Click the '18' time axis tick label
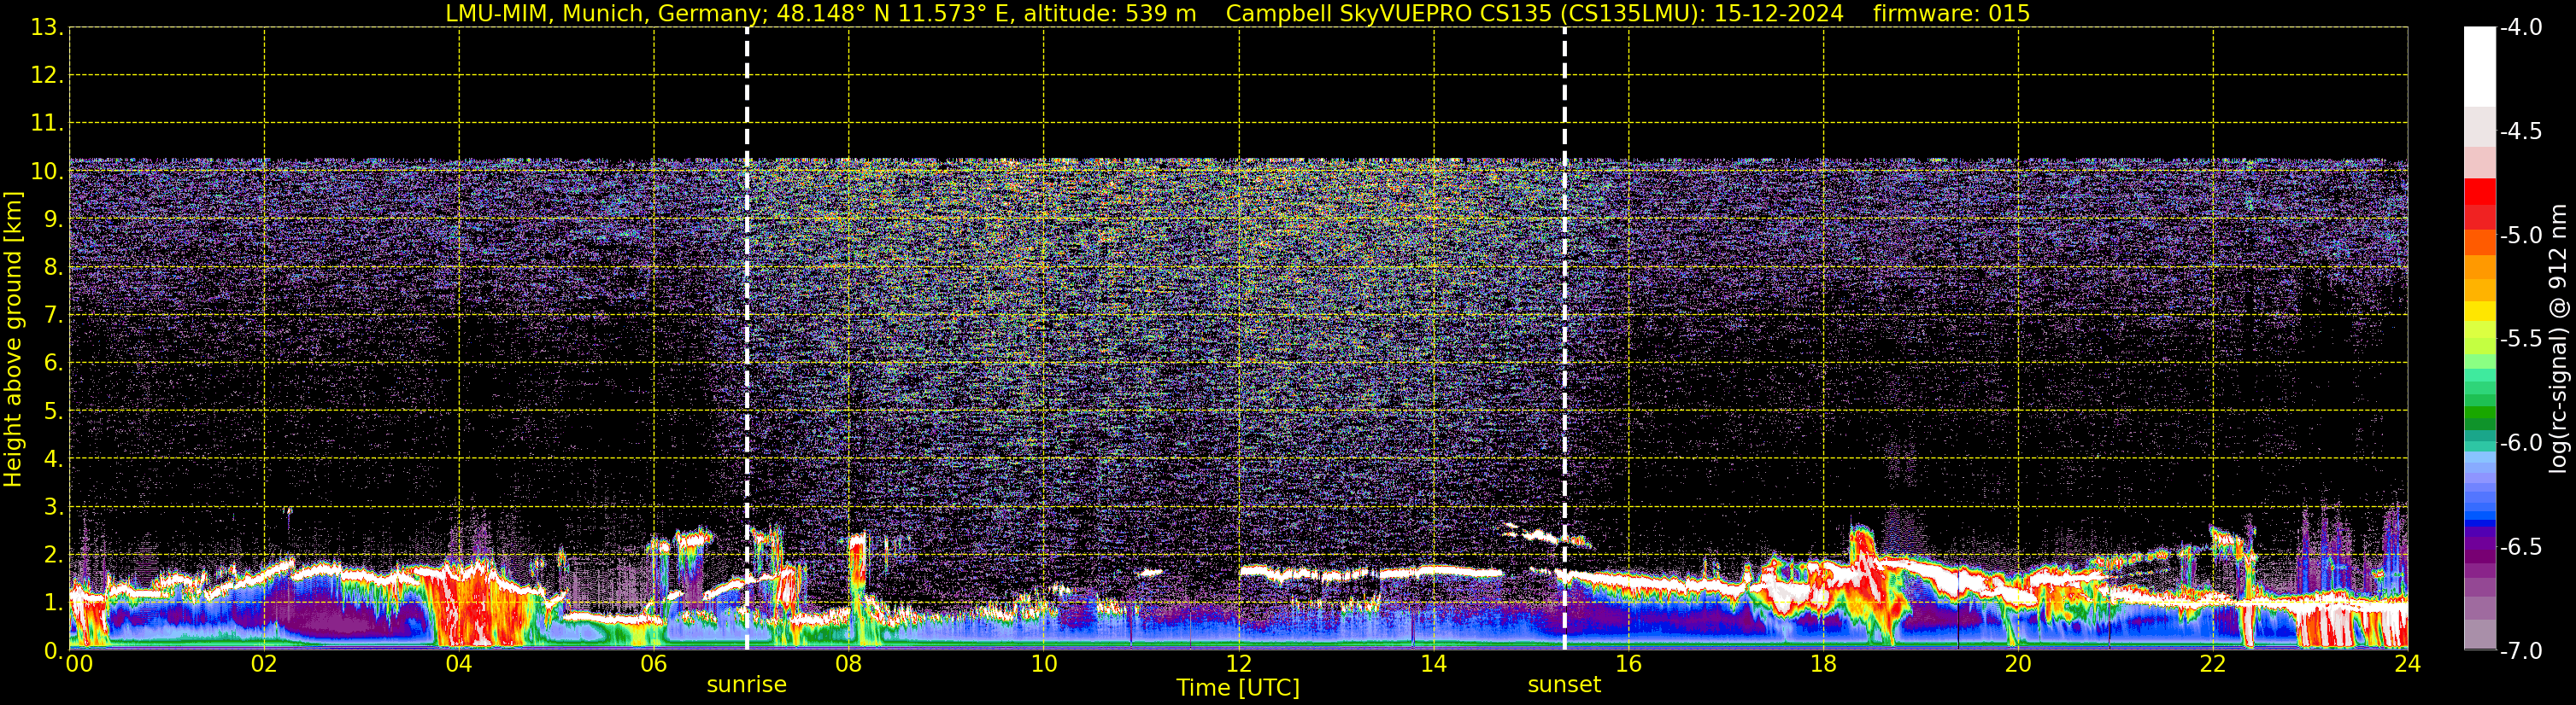Image resolution: width=2576 pixels, height=705 pixels. tap(1823, 663)
